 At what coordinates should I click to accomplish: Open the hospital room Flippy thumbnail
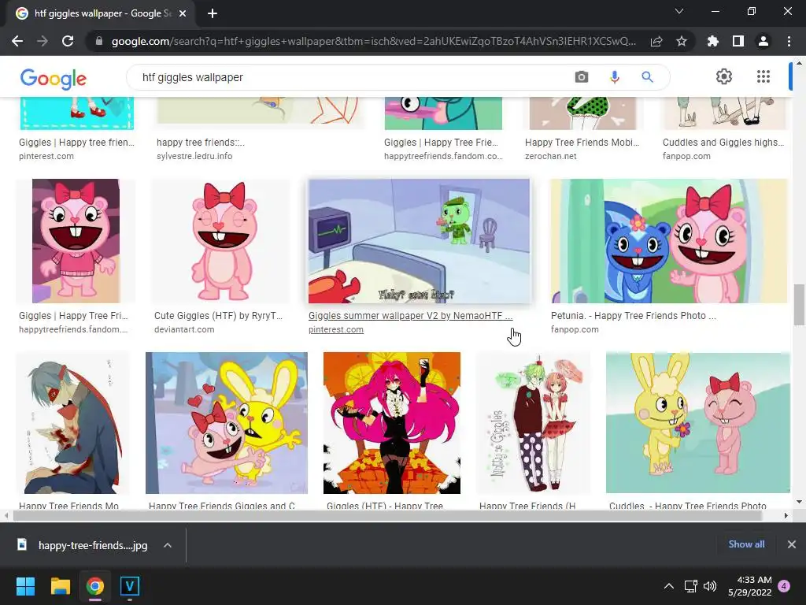[x=419, y=241]
